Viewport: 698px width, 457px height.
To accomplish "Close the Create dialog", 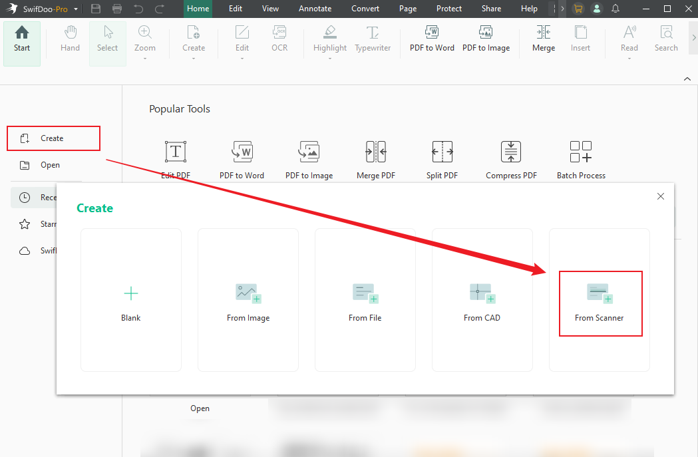I will [x=660, y=196].
